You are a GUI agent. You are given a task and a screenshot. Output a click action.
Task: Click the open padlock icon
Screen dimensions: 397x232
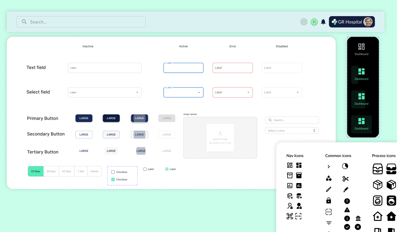329,200
